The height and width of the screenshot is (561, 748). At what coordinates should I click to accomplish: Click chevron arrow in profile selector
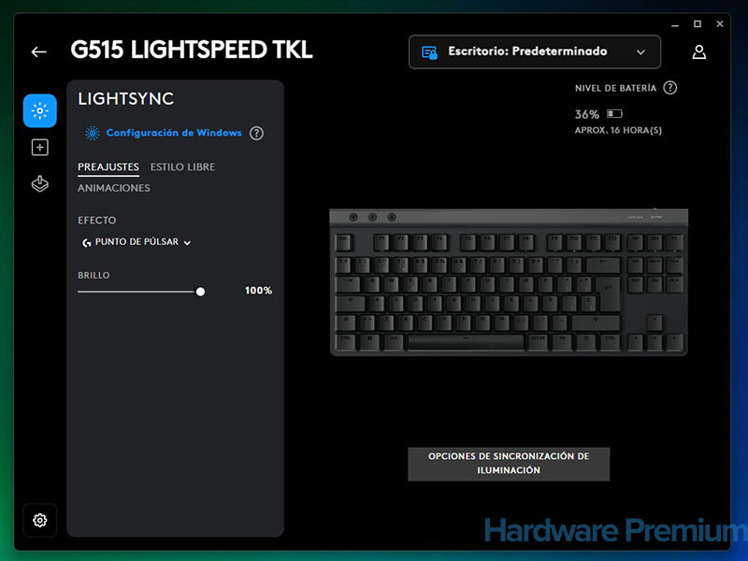(x=640, y=52)
